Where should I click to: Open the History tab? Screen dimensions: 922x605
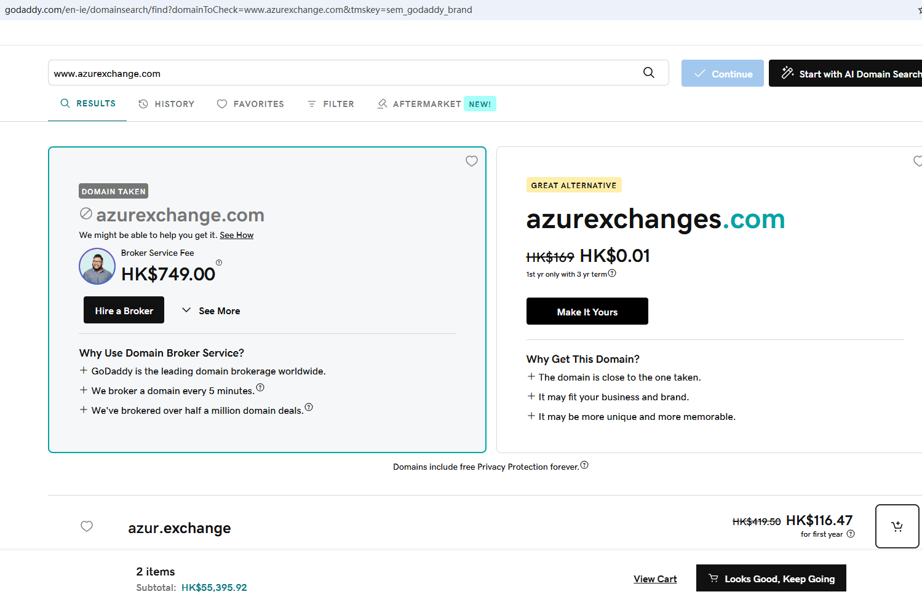pyautogui.click(x=167, y=104)
